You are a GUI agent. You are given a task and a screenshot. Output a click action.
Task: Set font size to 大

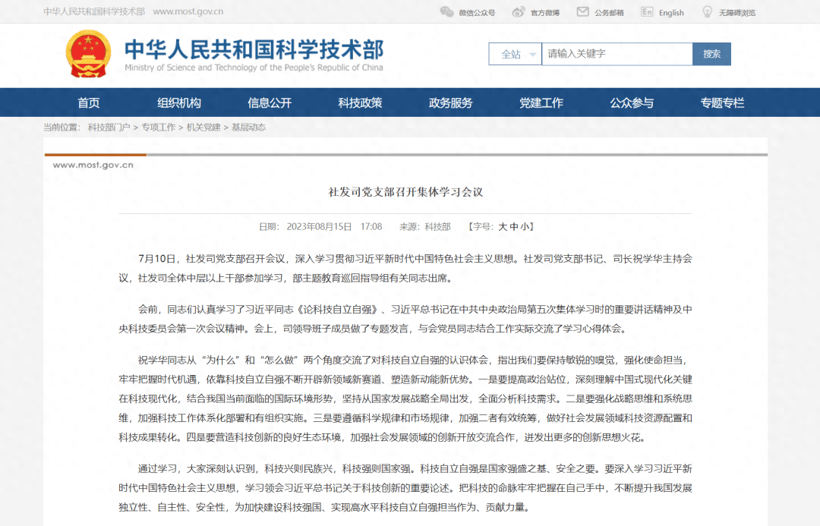(x=503, y=227)
